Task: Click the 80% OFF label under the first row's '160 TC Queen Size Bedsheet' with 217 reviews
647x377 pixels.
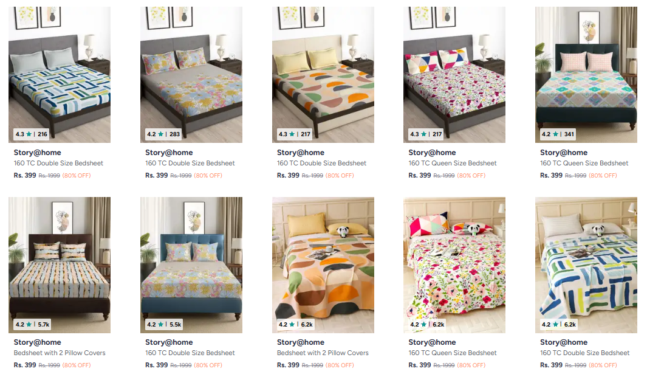Action: click(471, 176)
